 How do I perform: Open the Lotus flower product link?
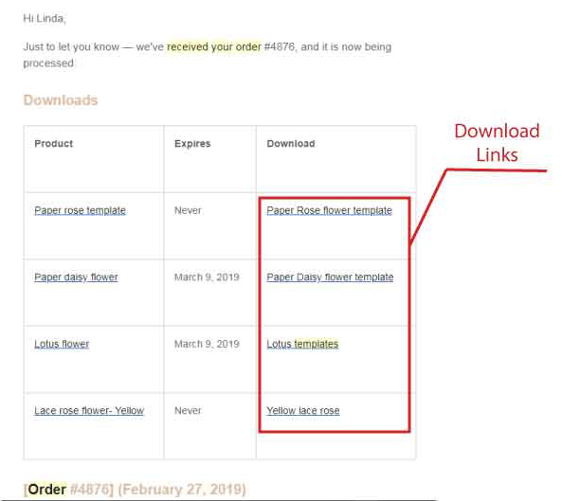click(62, 344)
